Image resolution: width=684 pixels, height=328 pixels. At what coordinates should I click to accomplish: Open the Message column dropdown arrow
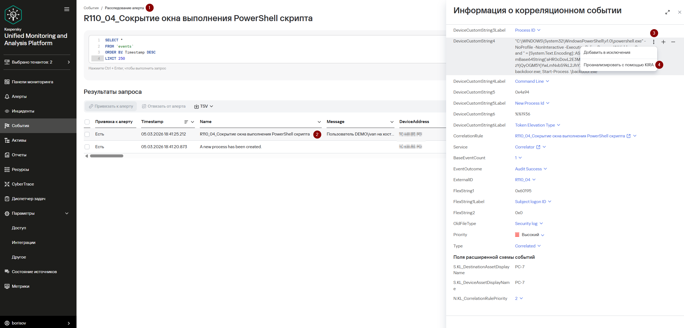392,122
